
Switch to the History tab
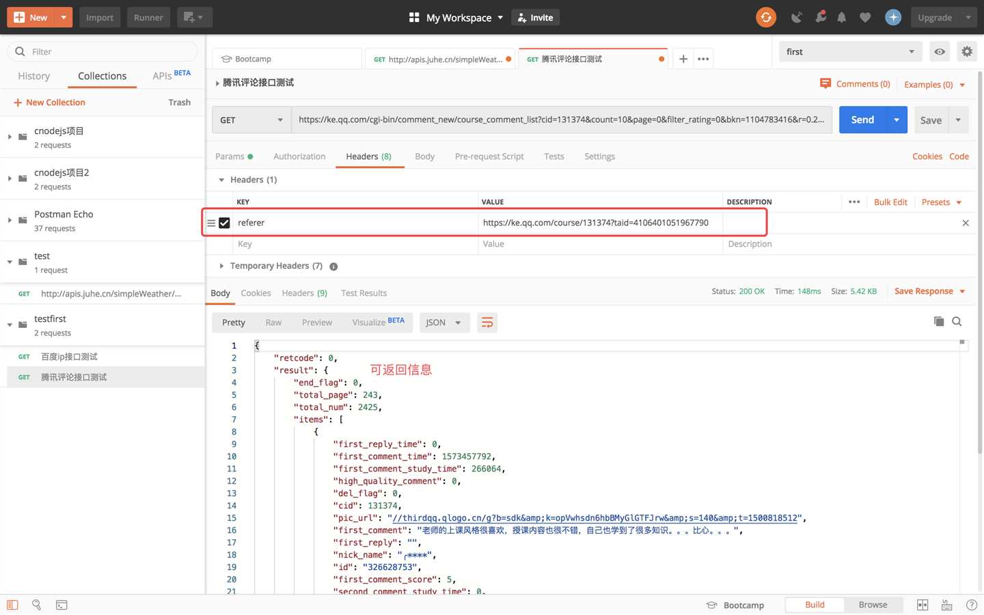(x=34, y=76)
